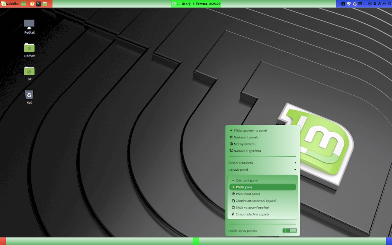Screen dimensions: 392x245
Task: Click the pinwheel tray icon
Action: (x=355, y=4)
